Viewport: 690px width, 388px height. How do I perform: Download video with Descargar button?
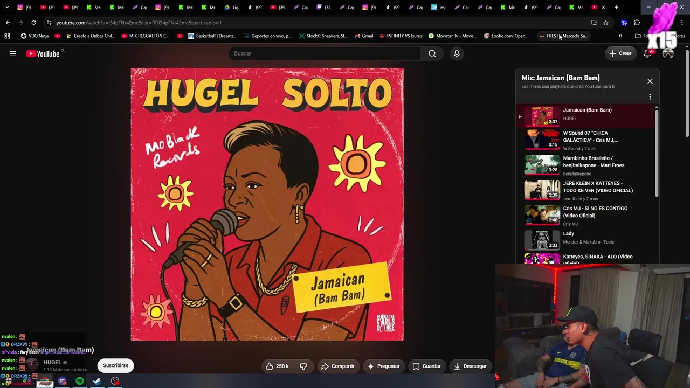click(470, 366)
